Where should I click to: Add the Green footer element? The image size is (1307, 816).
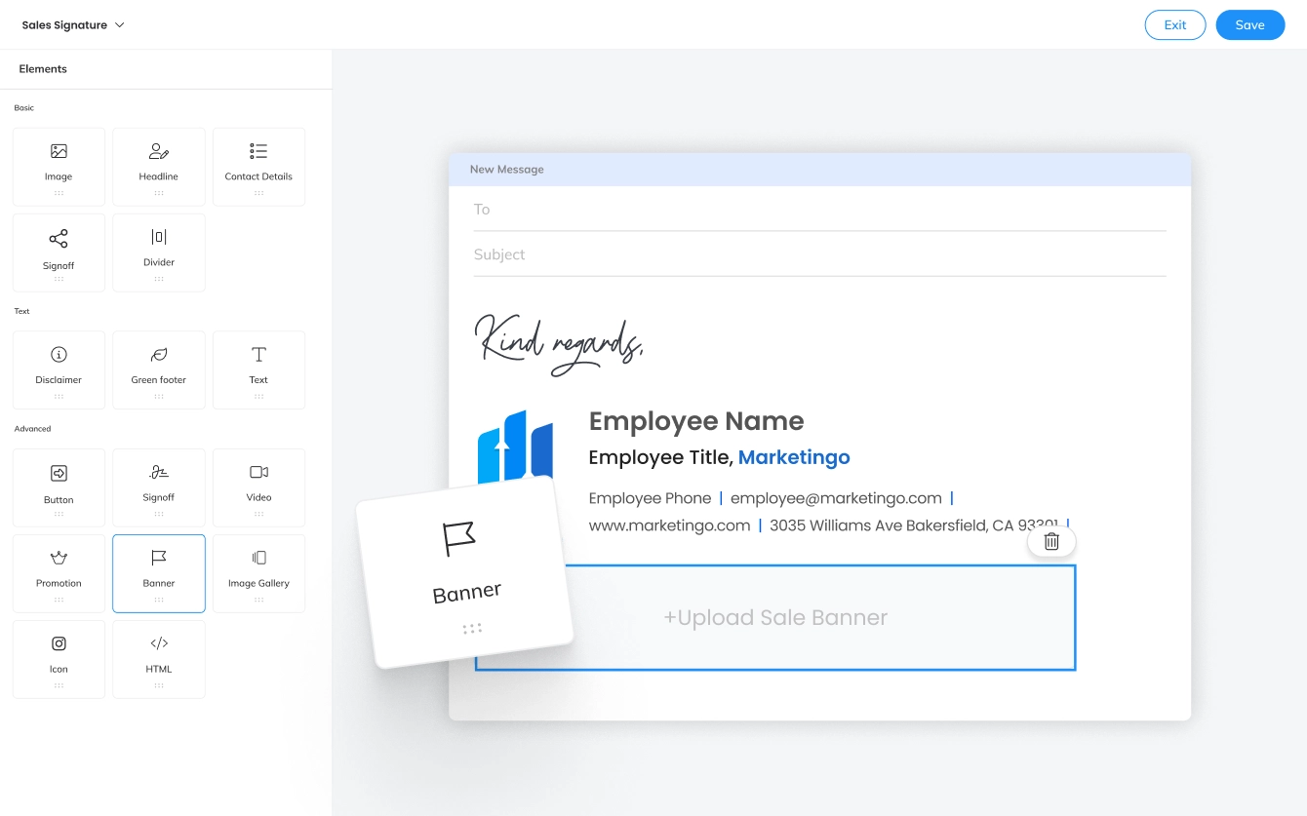pyautogui.click(x=159, y=369)
